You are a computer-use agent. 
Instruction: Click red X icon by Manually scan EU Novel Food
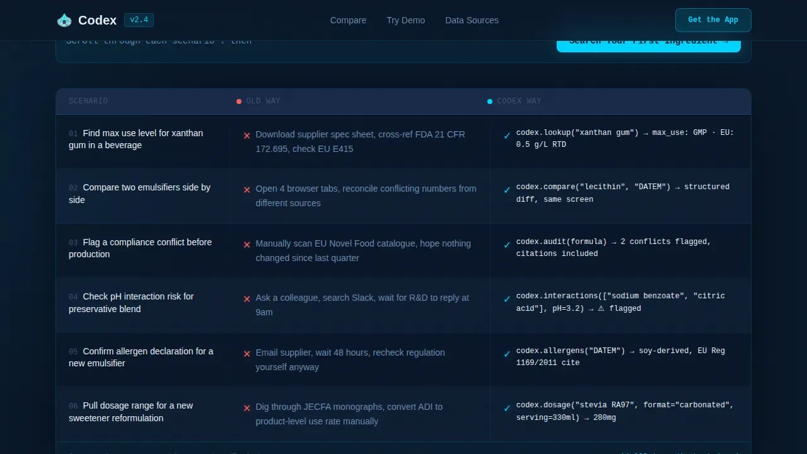[247, 244]
